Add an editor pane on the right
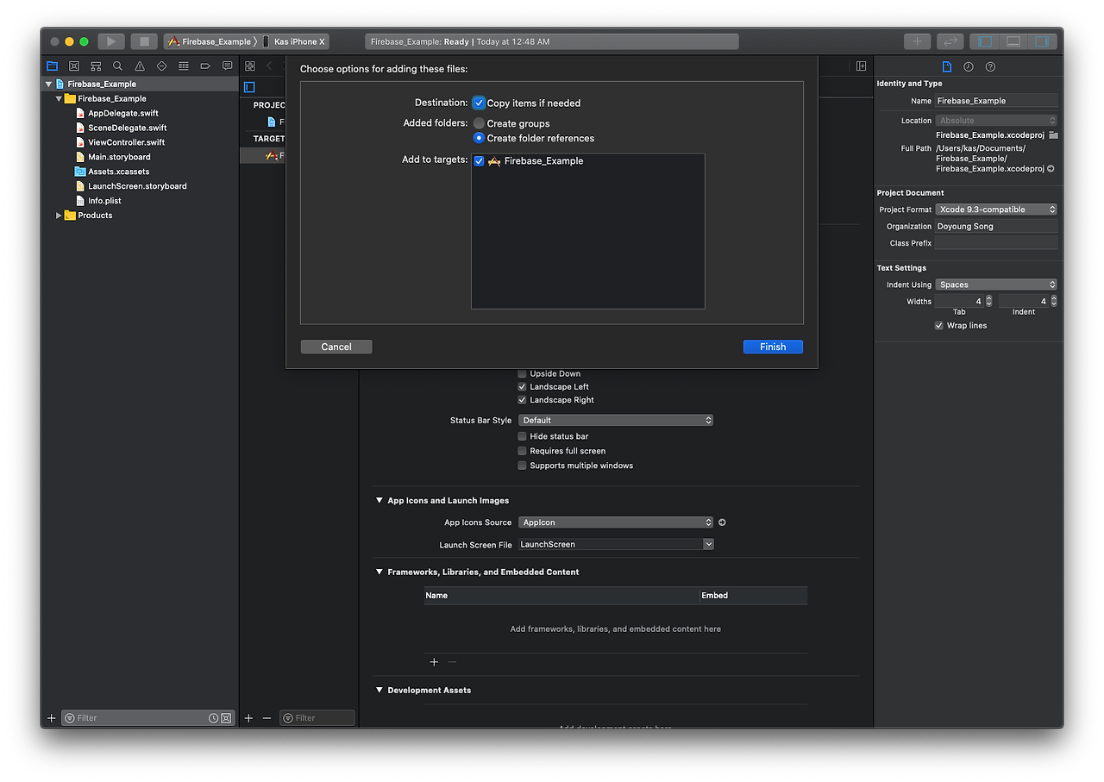1104x782 pixels. (861, 66)
